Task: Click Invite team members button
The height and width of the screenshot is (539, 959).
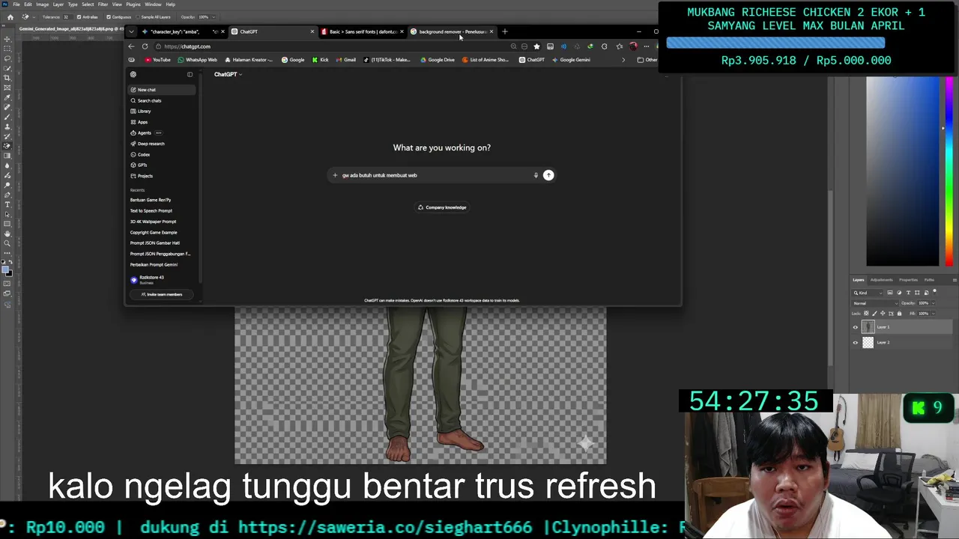Action: (162, 294)
